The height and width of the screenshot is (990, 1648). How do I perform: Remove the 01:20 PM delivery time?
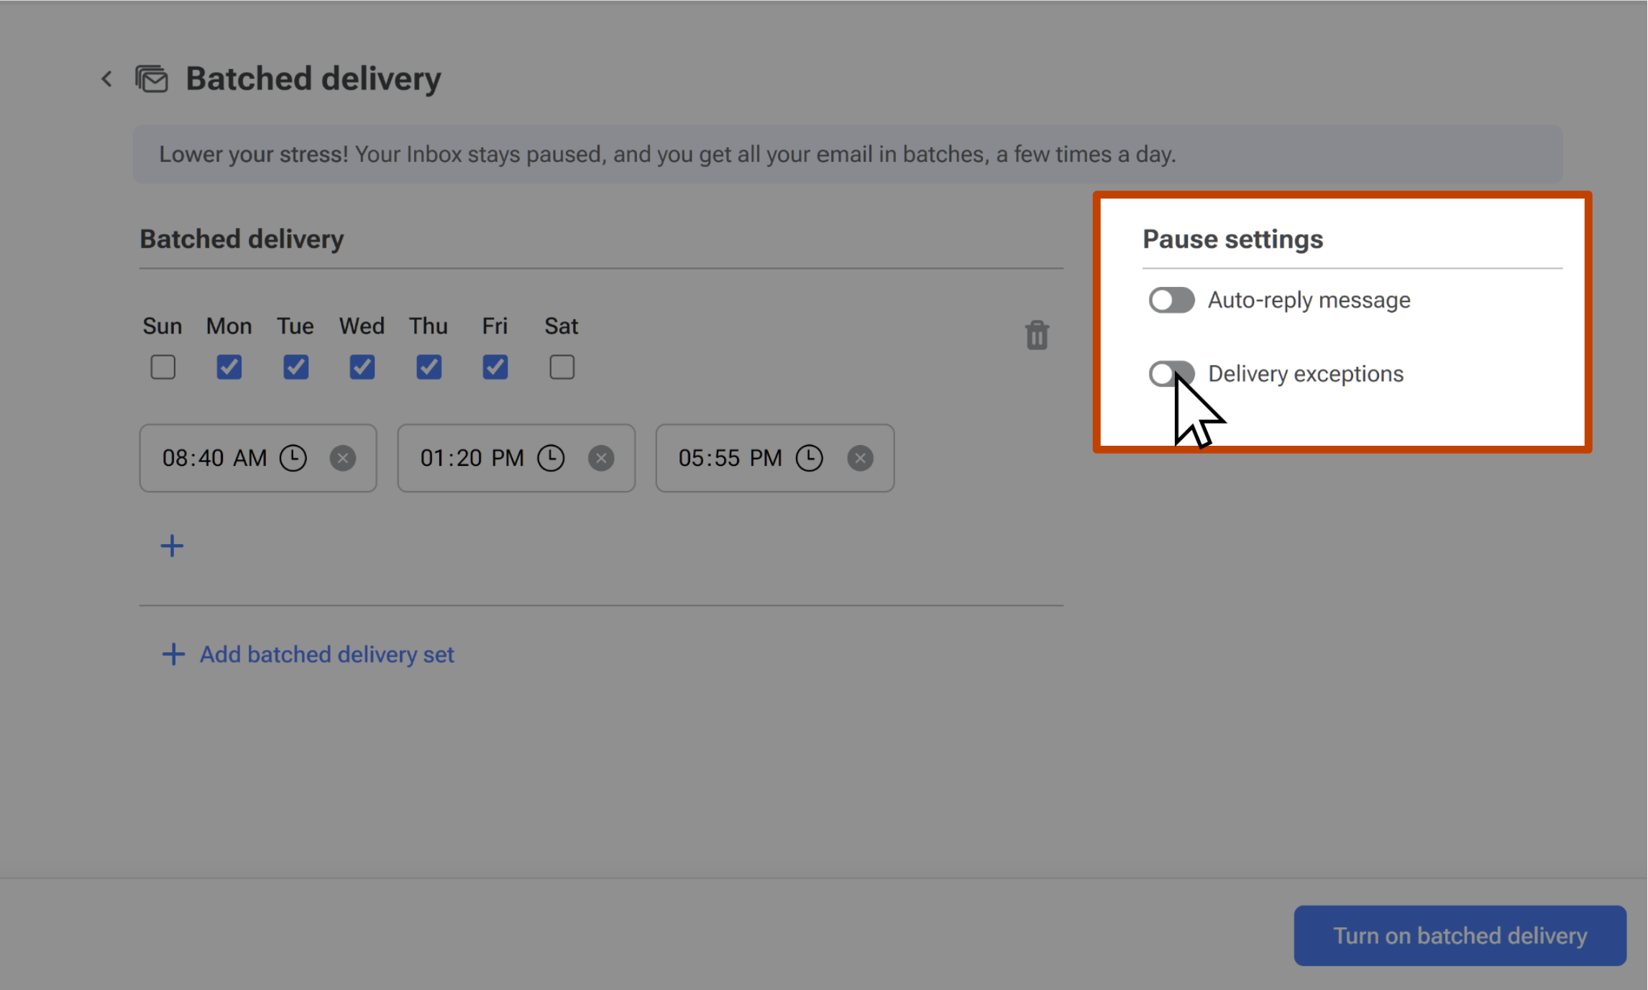601,458
